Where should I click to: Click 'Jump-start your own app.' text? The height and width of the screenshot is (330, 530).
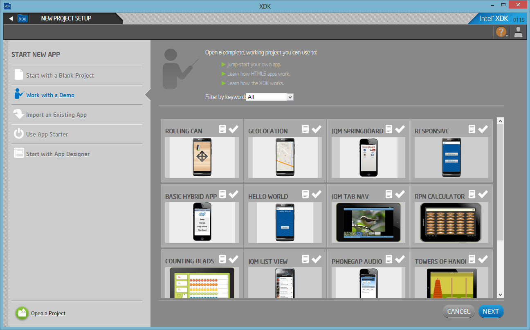(254, 65)
